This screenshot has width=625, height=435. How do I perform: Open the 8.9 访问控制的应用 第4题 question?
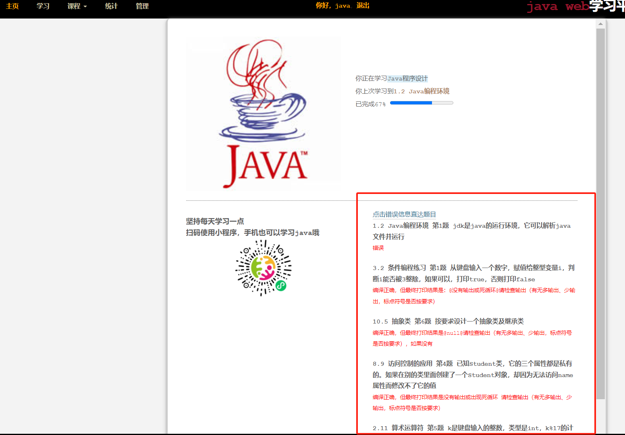(473, 375)
